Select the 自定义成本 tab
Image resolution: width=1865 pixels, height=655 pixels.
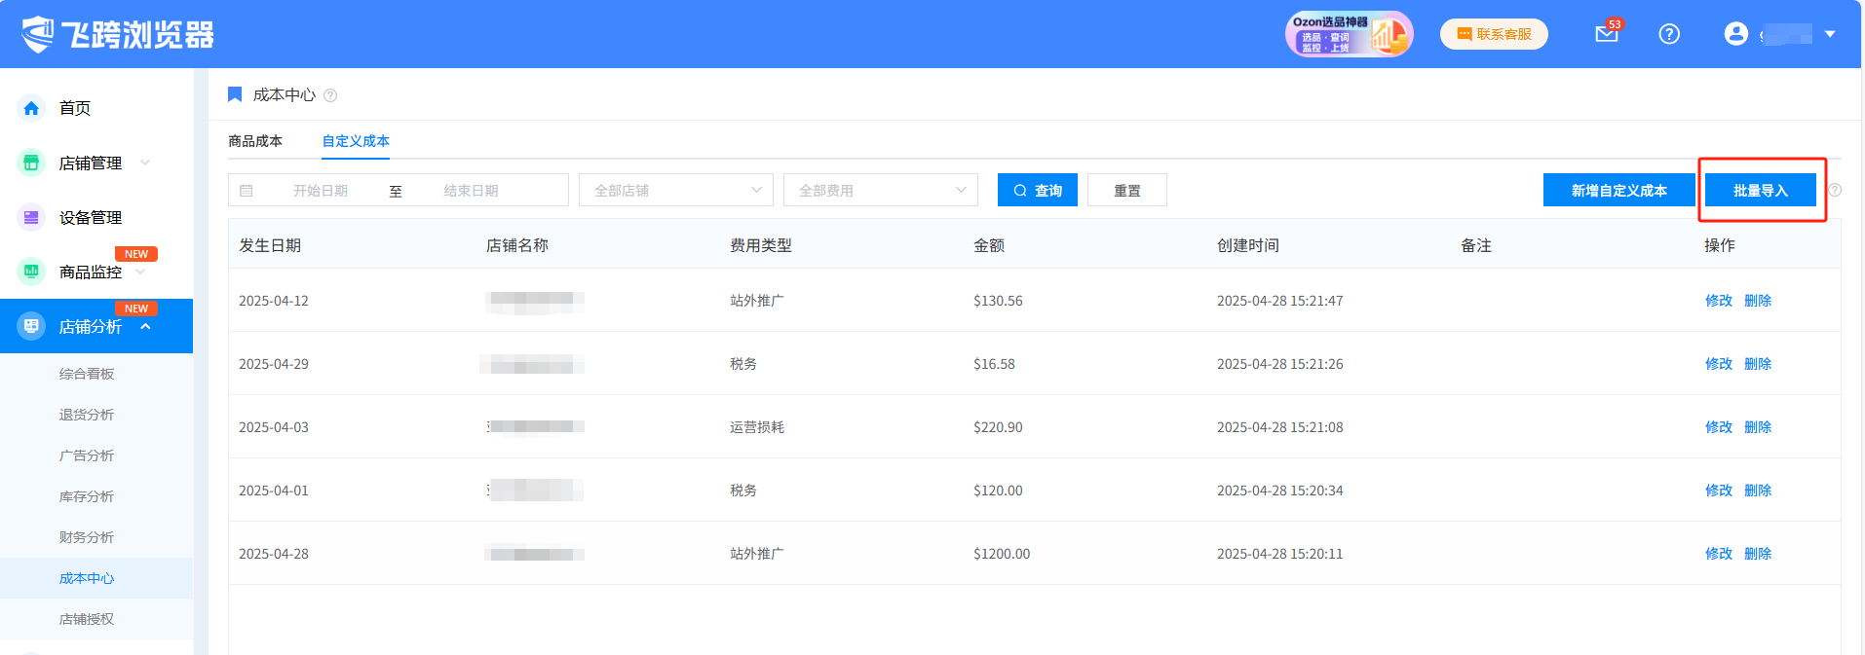coord(356,141)
